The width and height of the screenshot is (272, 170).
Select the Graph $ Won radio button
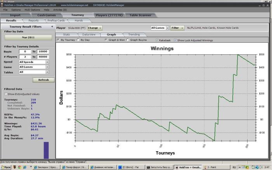pyautogui.click(x=106, y=40)
